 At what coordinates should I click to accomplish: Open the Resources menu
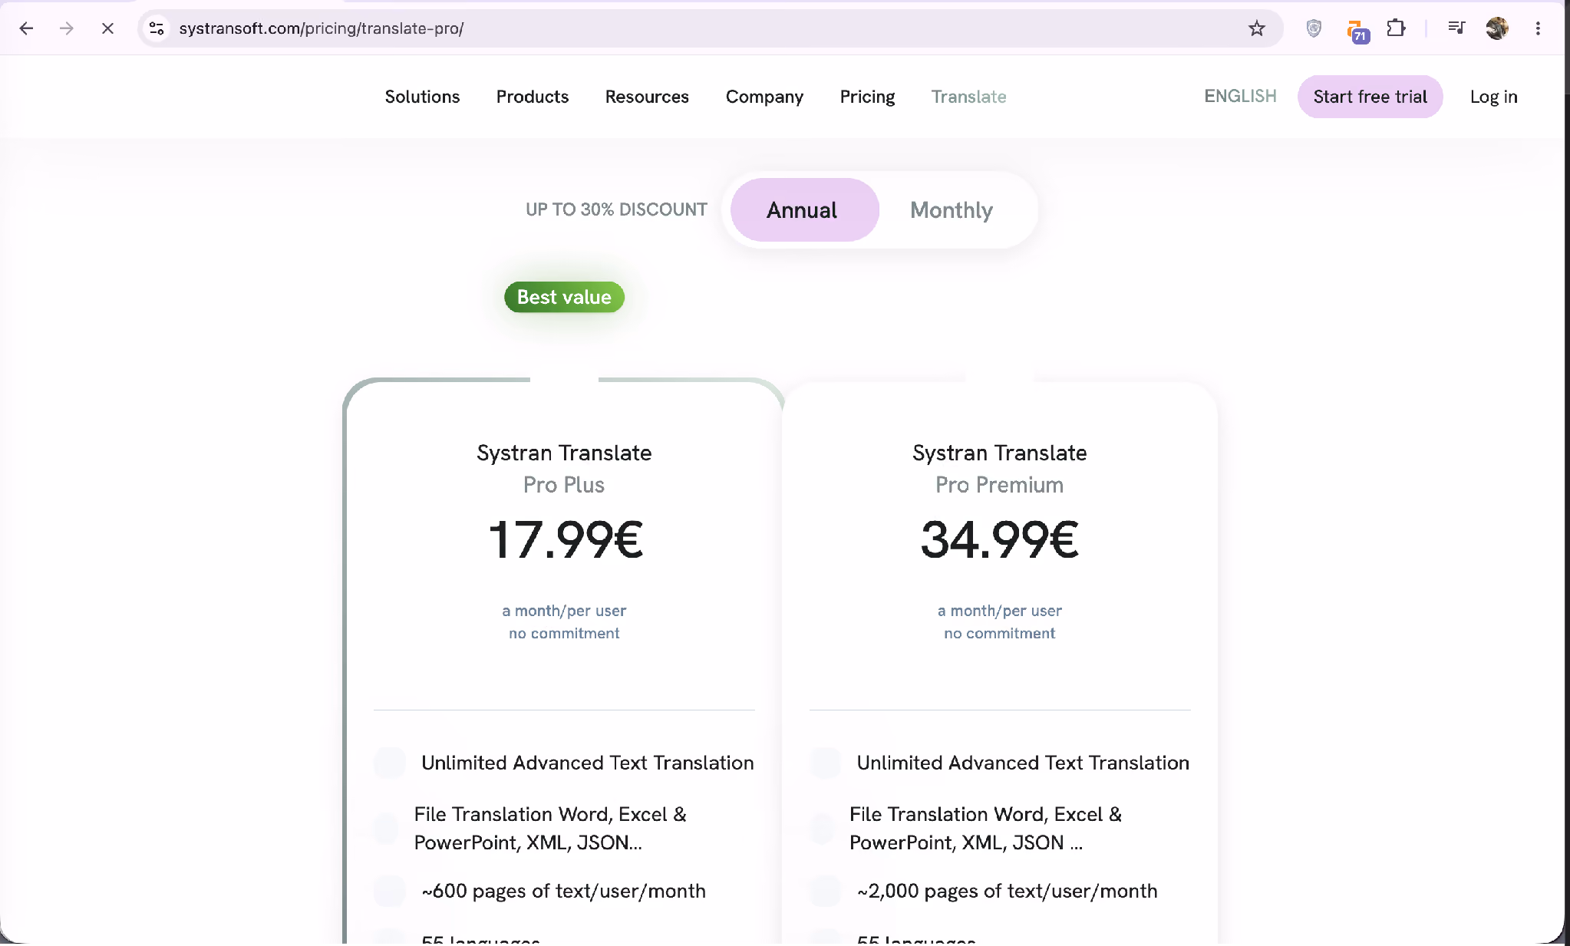tap(647, 97)
